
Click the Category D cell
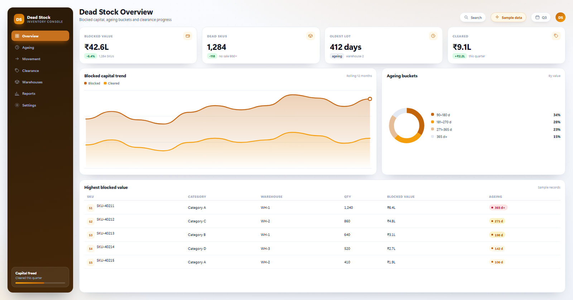(x=197, y=248)
